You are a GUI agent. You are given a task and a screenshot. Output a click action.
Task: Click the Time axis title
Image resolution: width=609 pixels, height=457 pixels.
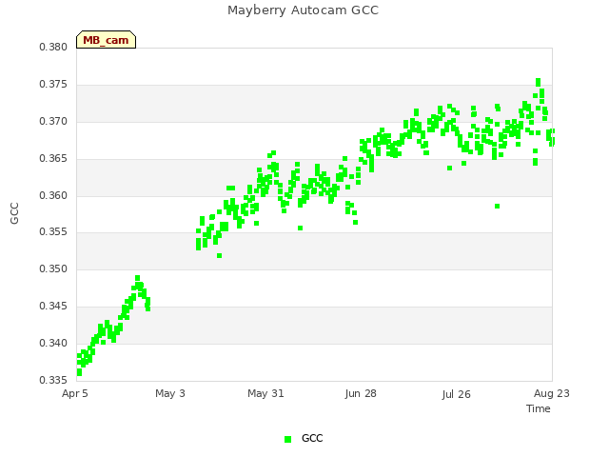(539, 408)
